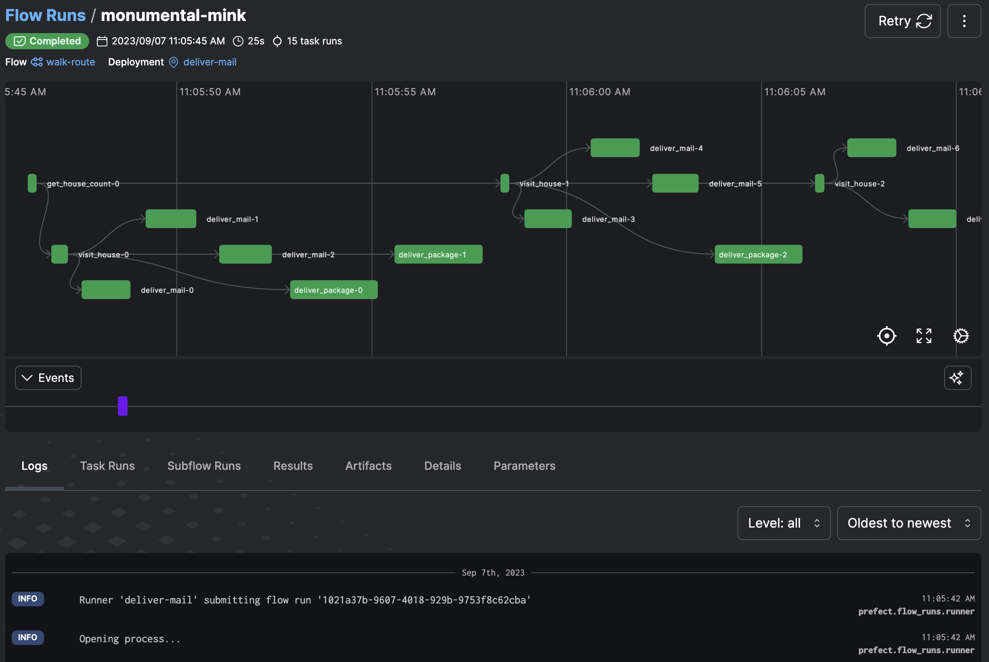
Task: Select the deliver_mail-3 task node
Action: [x=547, y=219]
